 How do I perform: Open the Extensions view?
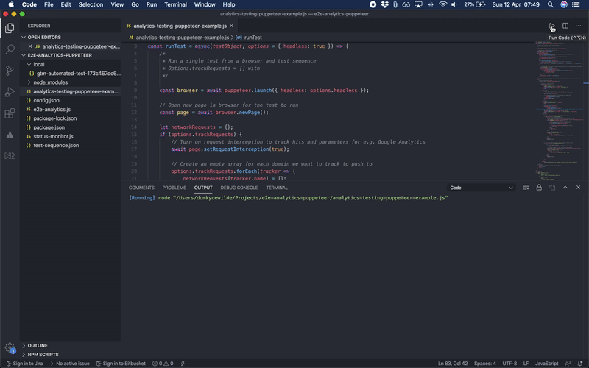(10, 113)
